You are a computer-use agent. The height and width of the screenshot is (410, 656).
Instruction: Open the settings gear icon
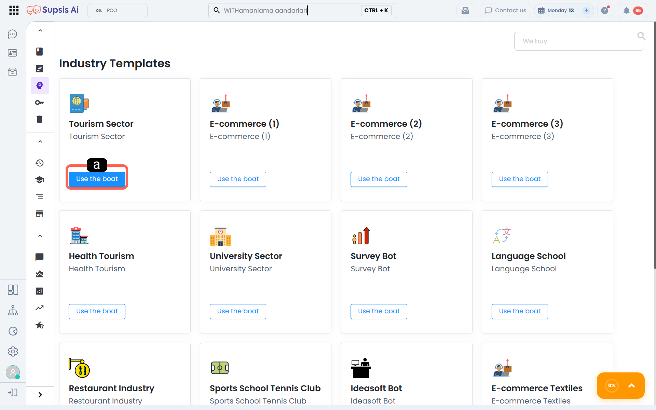pyautogui.click(x=13, y=351)
